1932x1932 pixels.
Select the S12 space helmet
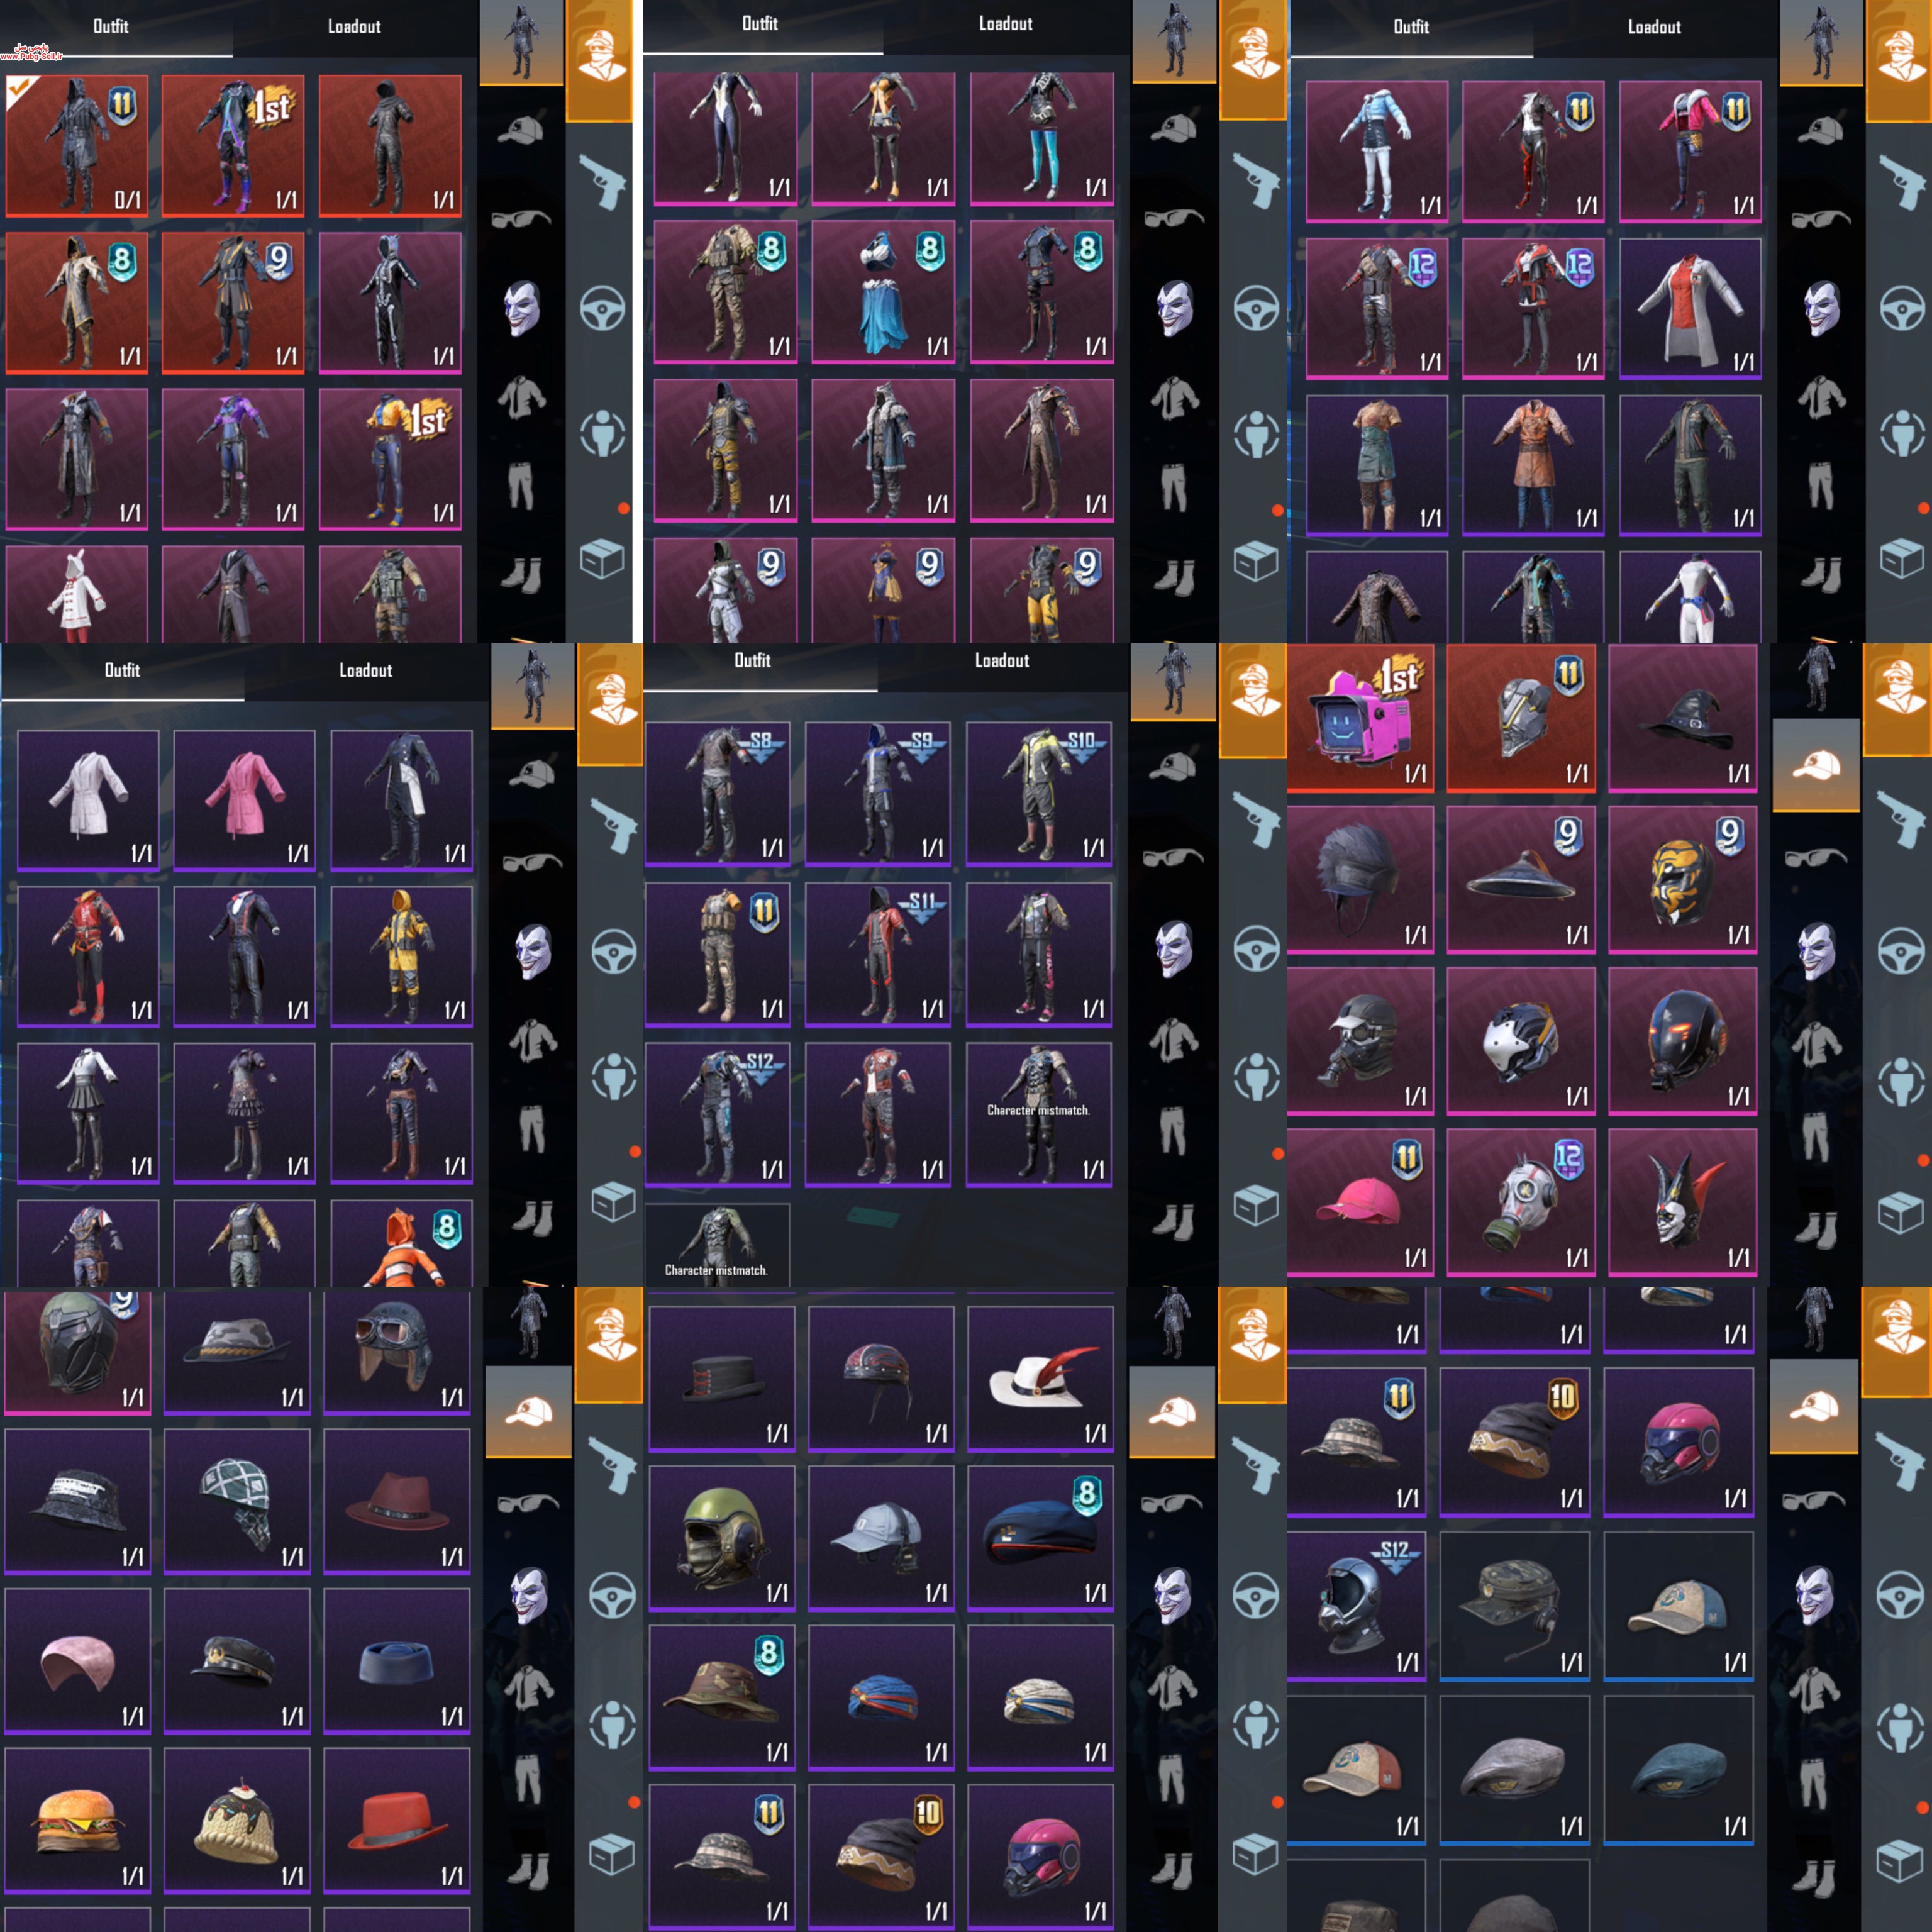pos(1355,1606)
